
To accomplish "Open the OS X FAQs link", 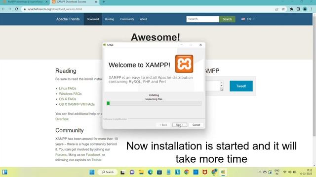I will [68, 99].
